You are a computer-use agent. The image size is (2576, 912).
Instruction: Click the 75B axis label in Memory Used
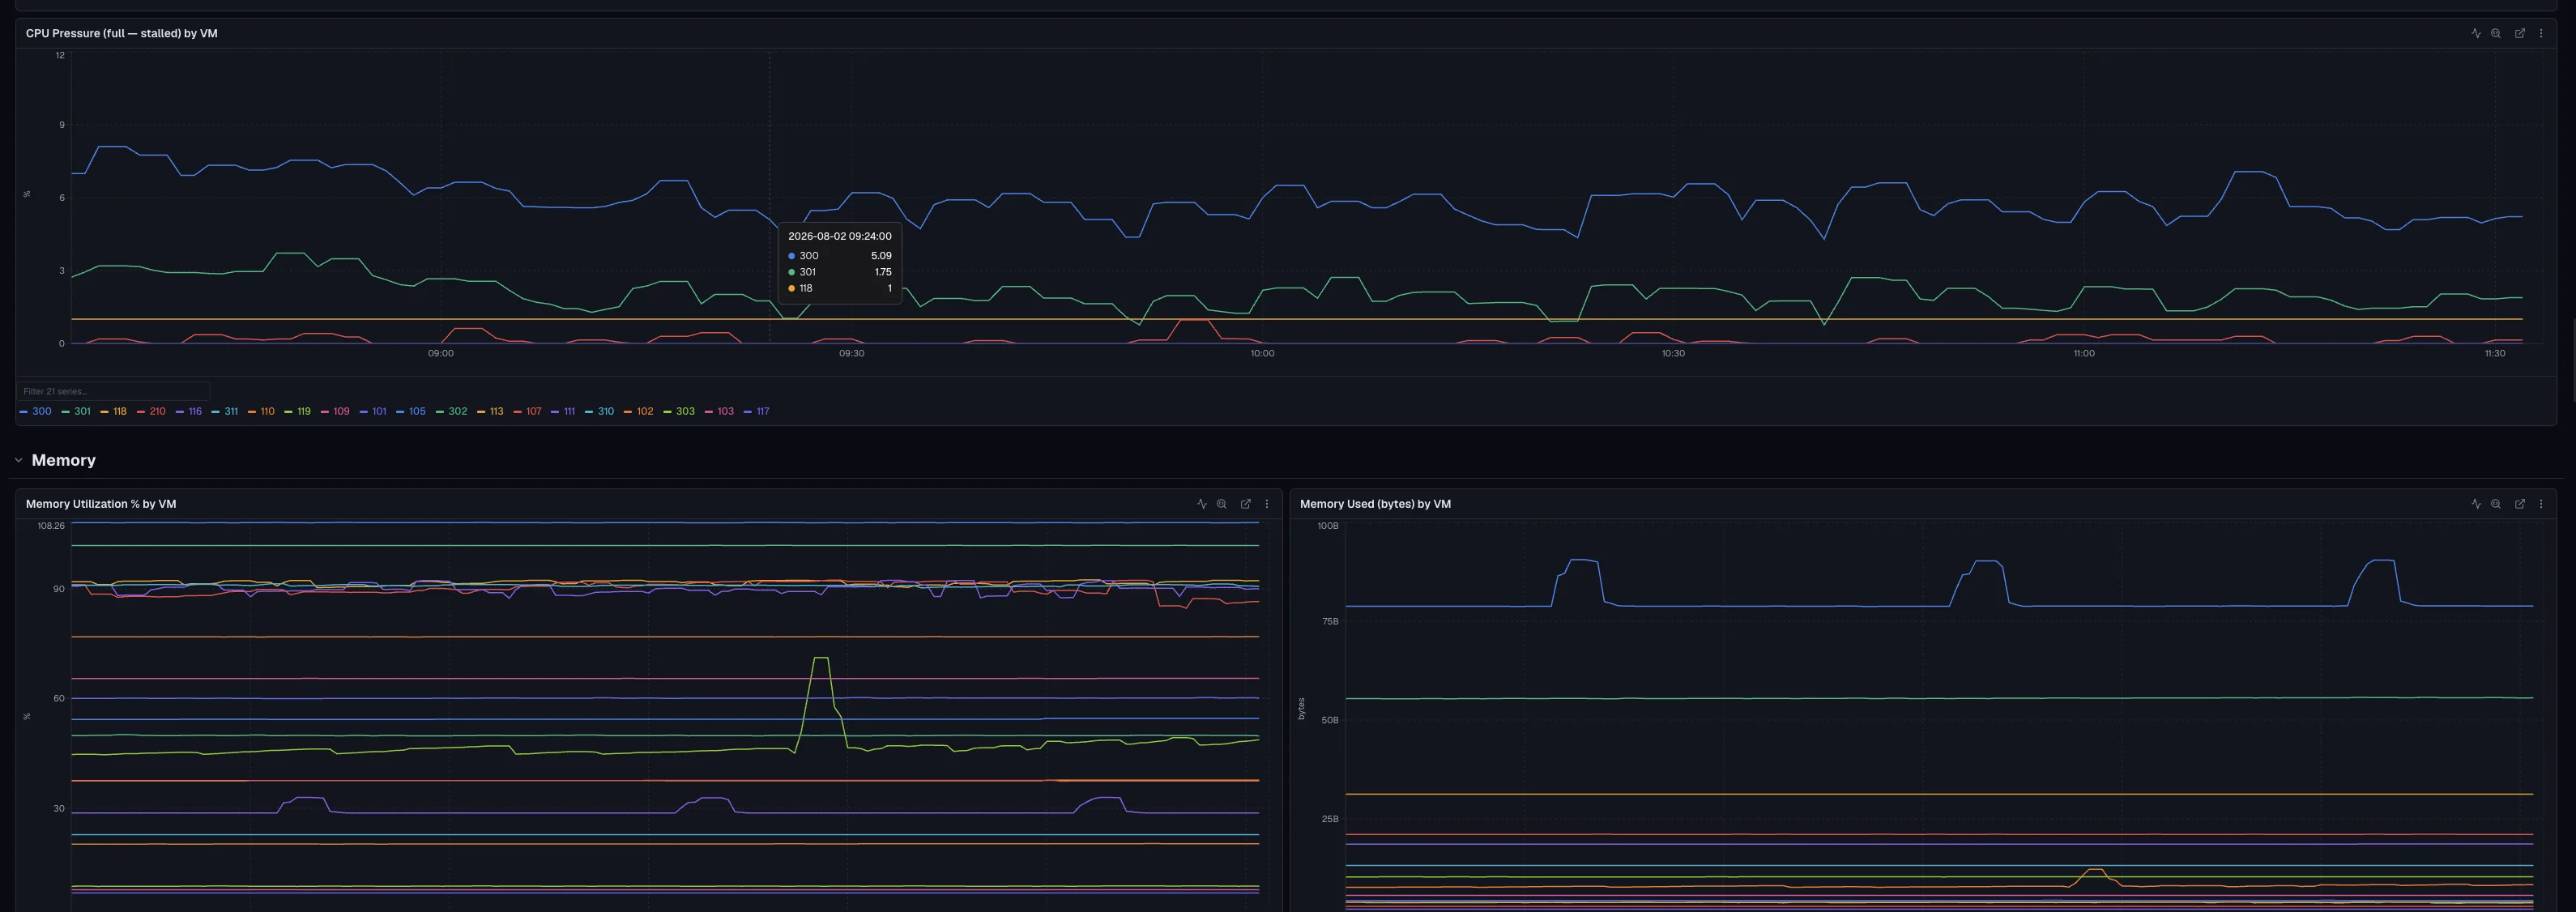click(x=1330, y=621)
